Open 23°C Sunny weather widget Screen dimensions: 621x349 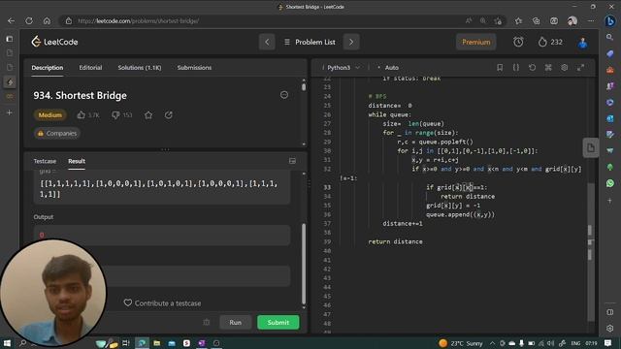pos(461,343)
